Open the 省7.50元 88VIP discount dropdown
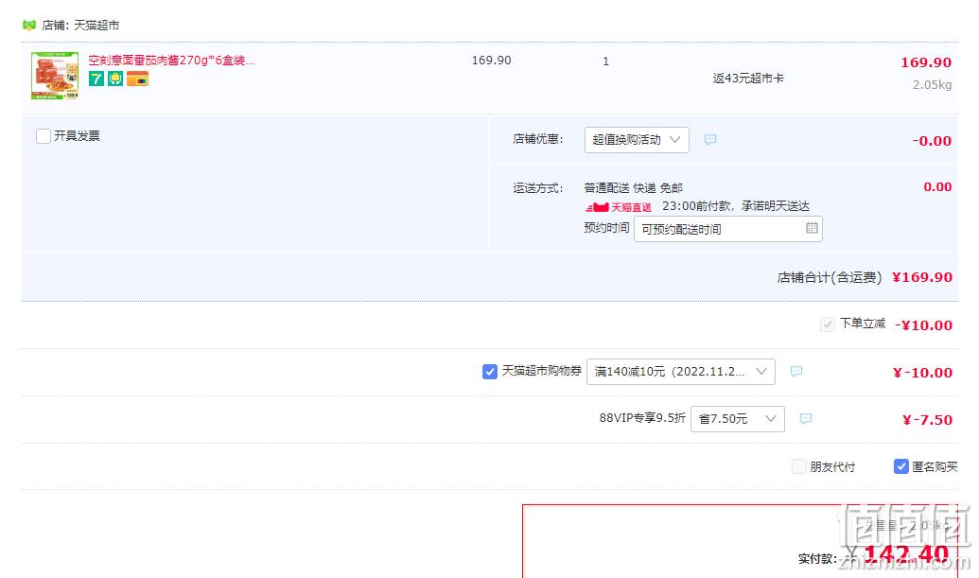The width and height of the screenshot is (979, 578). point(738,419)
